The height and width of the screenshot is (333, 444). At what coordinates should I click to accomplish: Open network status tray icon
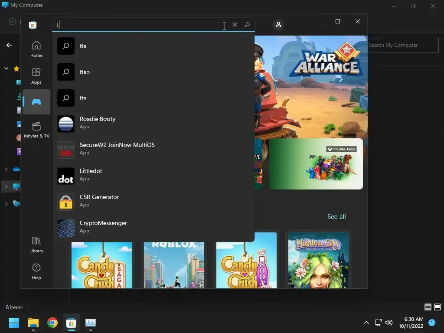[378, 323]
